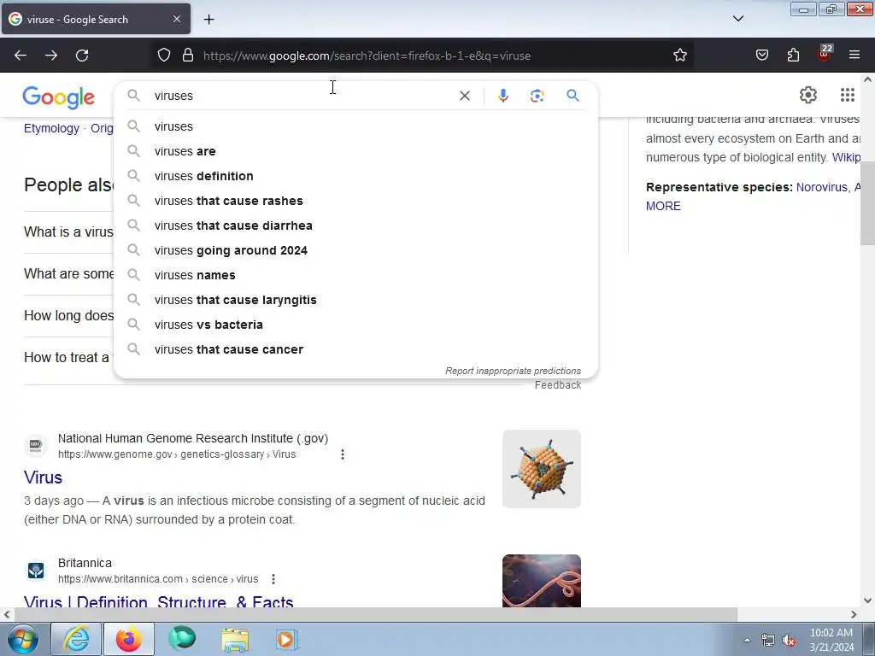Choose suggestion 'viruses vs bacteria'
Viewport: 875px width, 656px height.
click(x=355, y=325)
